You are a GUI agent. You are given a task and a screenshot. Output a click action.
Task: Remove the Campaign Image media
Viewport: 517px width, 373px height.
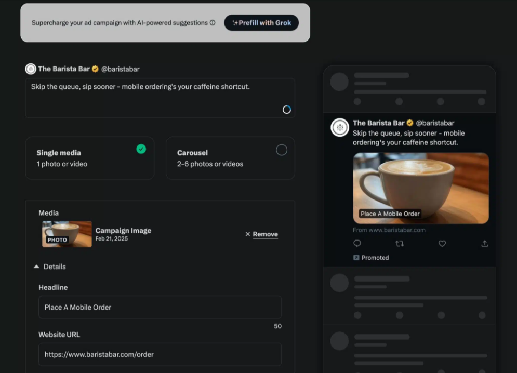tap(261, 234)
